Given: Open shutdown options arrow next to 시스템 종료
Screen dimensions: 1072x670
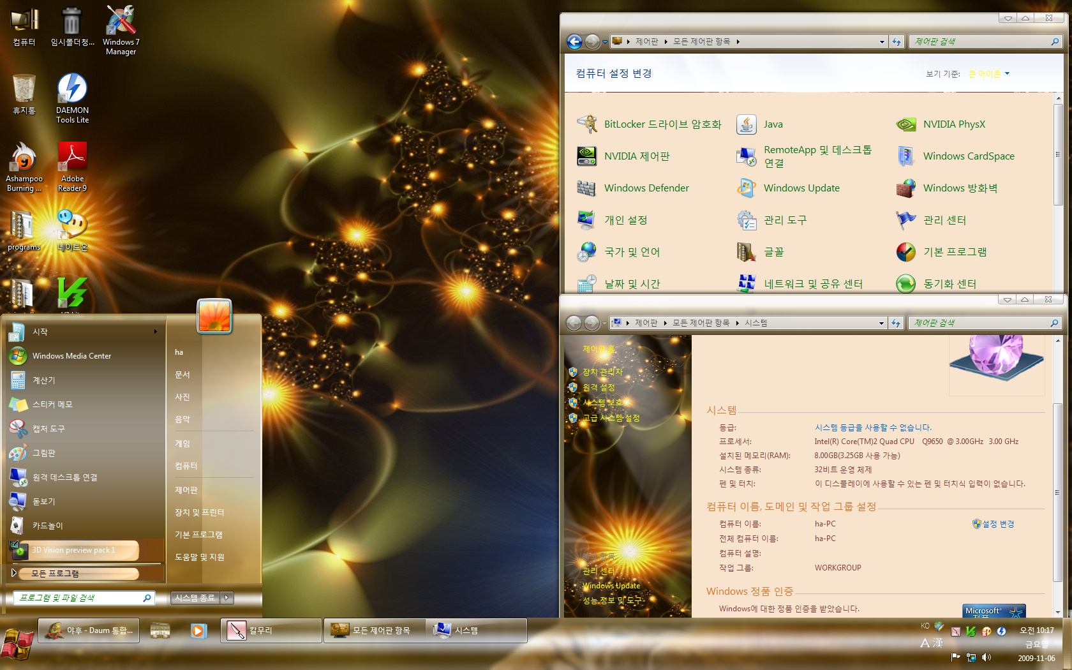Looking at the screenshot, I should 227,598.
